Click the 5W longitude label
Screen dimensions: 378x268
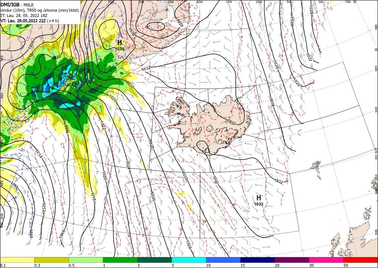290,2
